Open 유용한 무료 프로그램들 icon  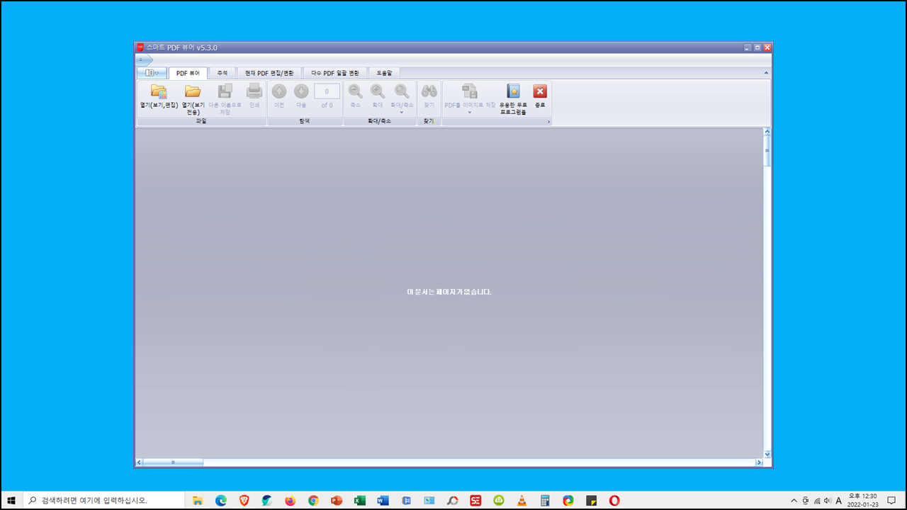point(513,91)
